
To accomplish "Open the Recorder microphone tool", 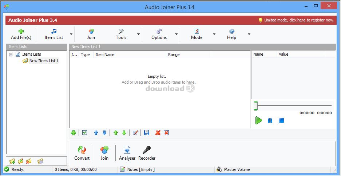I will (x=147, y=153).
